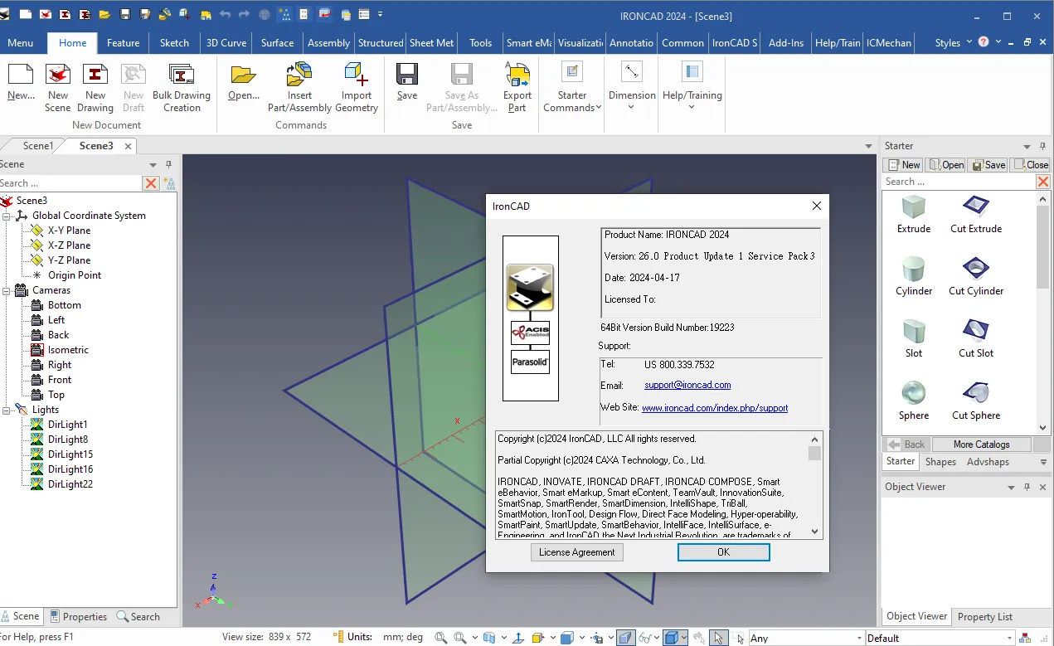
Task: Open the Properties tab at bottom left
Action: (78, 616)
